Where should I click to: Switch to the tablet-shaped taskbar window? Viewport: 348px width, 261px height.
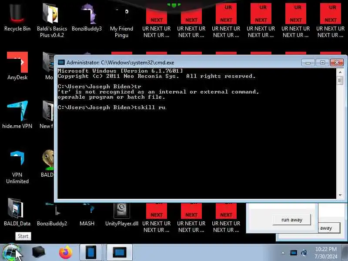pos(91,252)
